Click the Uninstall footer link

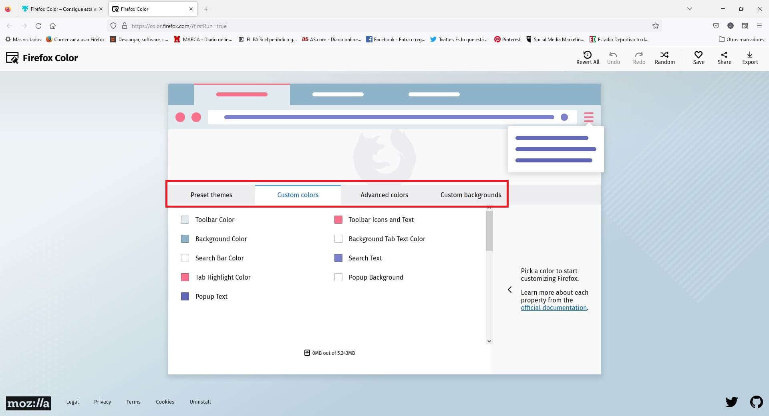coord(200,402)
